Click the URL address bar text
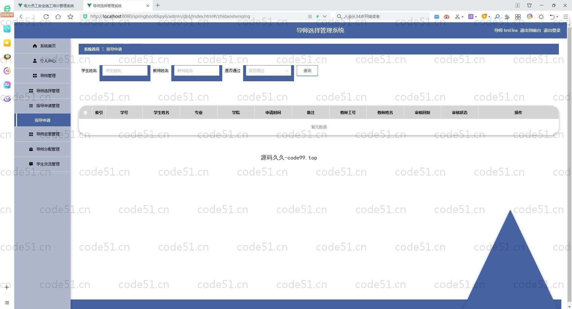Screen dimensions: 572x309 [170, 16]
